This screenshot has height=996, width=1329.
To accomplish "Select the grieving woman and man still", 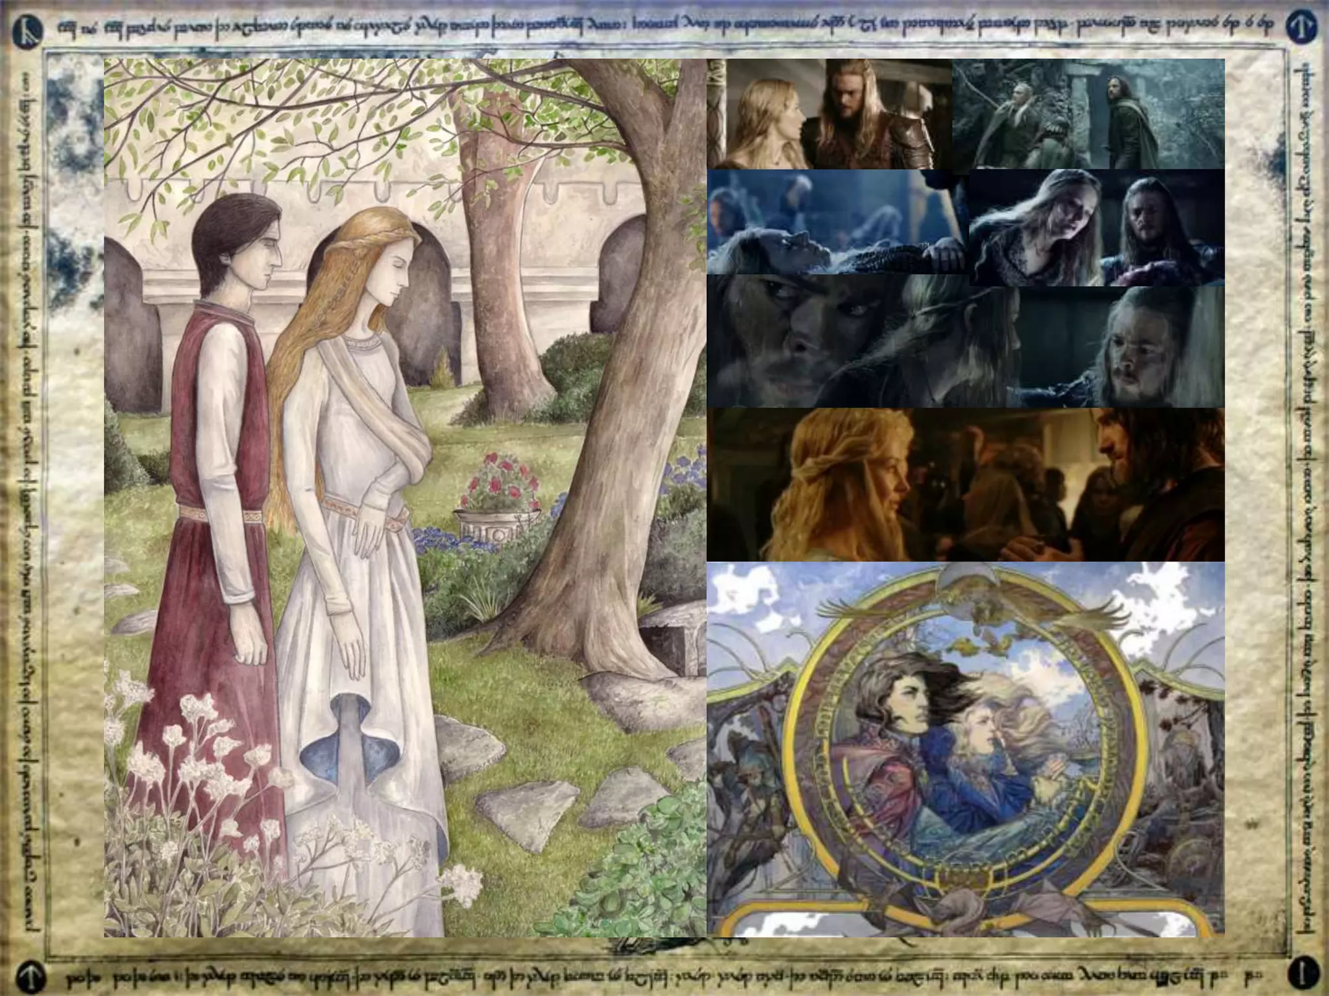I will tap(1097, 228).
